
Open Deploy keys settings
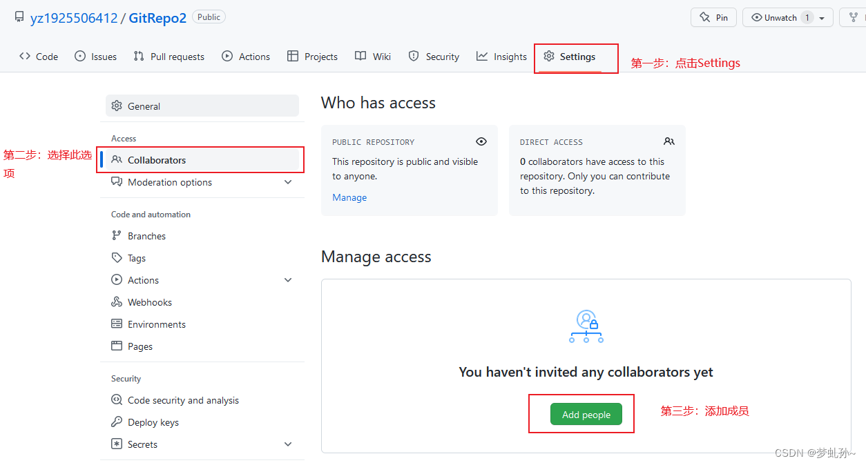pyautogui.click(x=202, y=422)
